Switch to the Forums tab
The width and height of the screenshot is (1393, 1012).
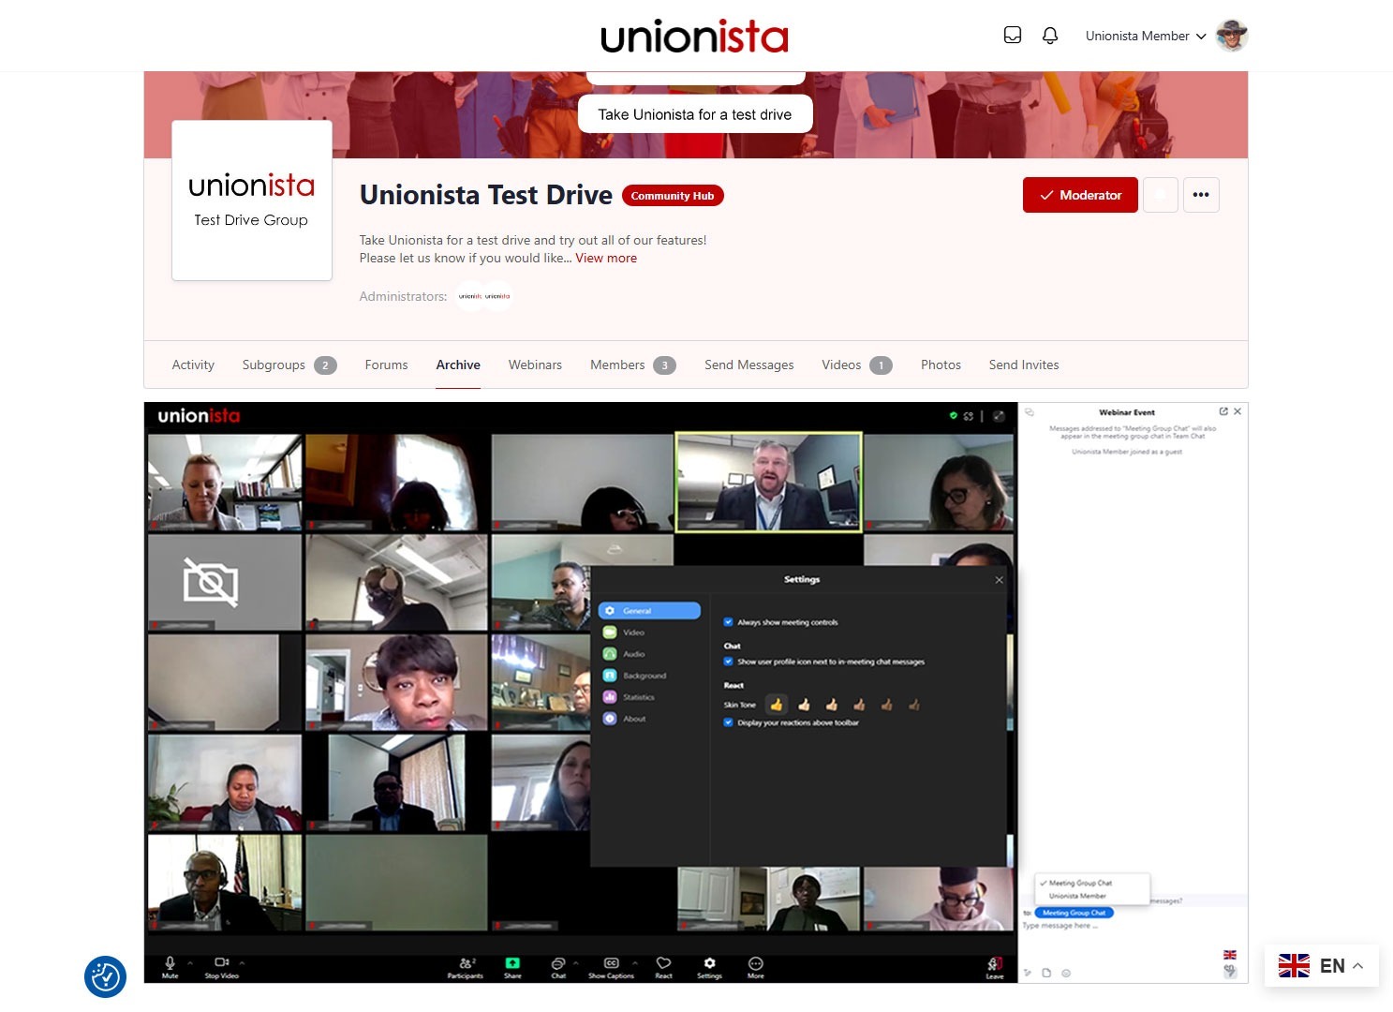coord(386,365)
